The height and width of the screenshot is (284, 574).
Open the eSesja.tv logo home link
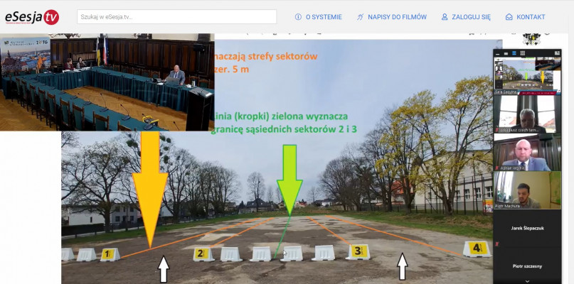tap(32, 17)
